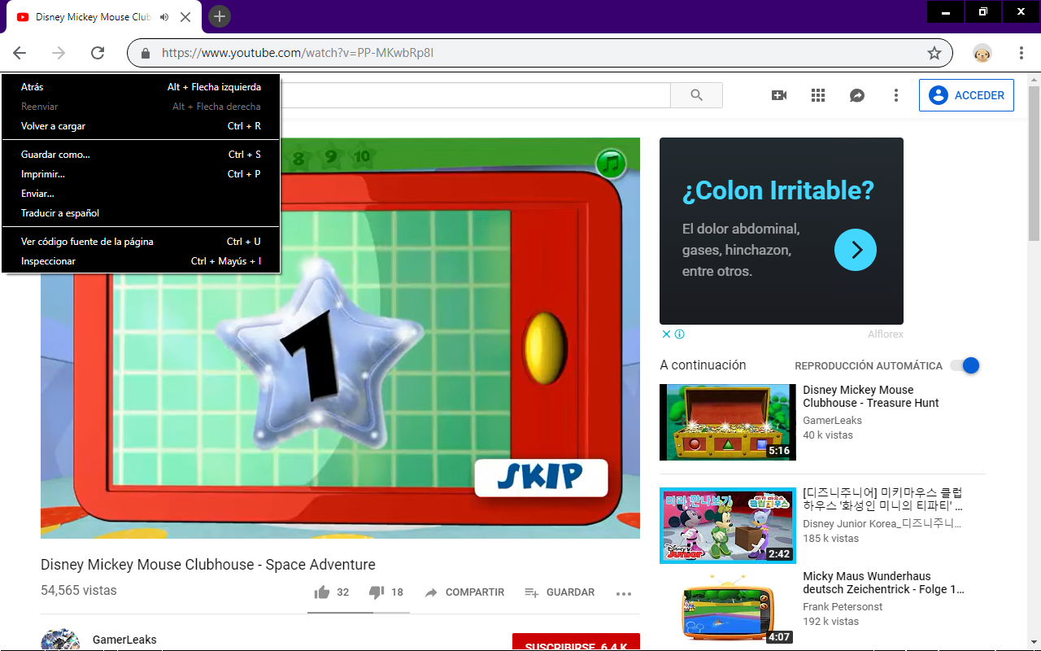Click the browser reload icon
The width and height of the screenshot is (1041, 651).
(x=98, y=53)
